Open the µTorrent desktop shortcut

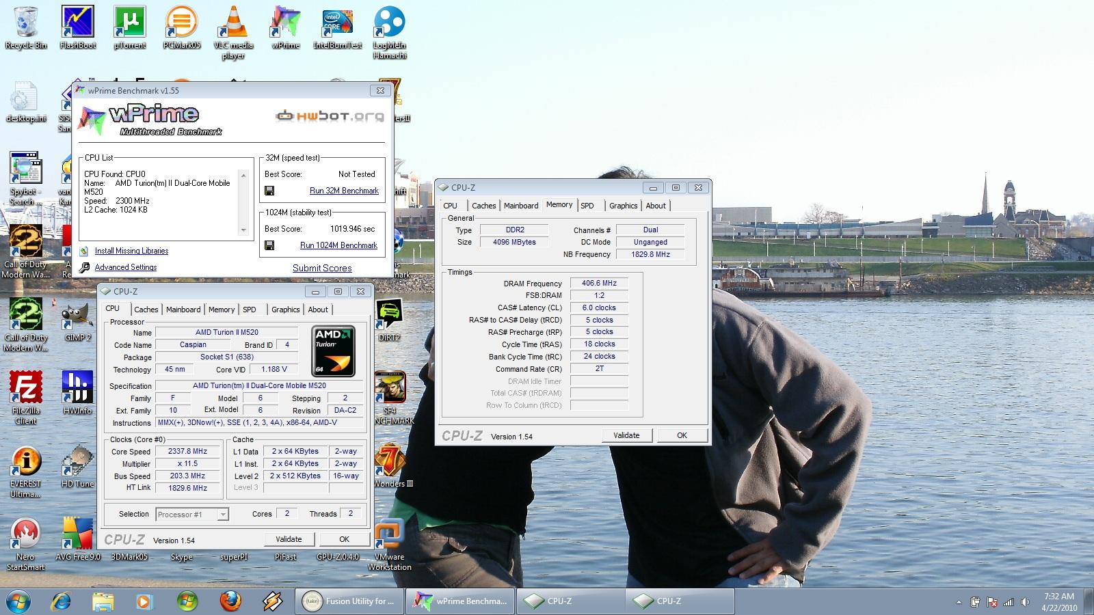pyautogui.click(x=129, y=27)
